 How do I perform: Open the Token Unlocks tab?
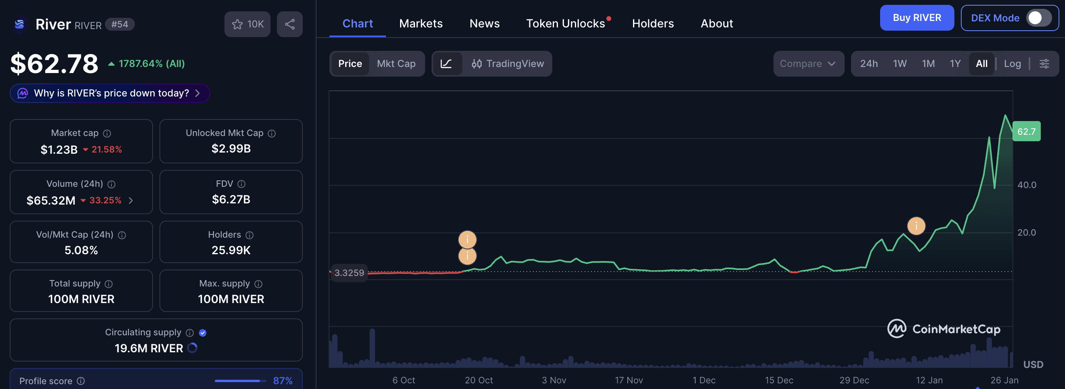[x=565, y=23]
